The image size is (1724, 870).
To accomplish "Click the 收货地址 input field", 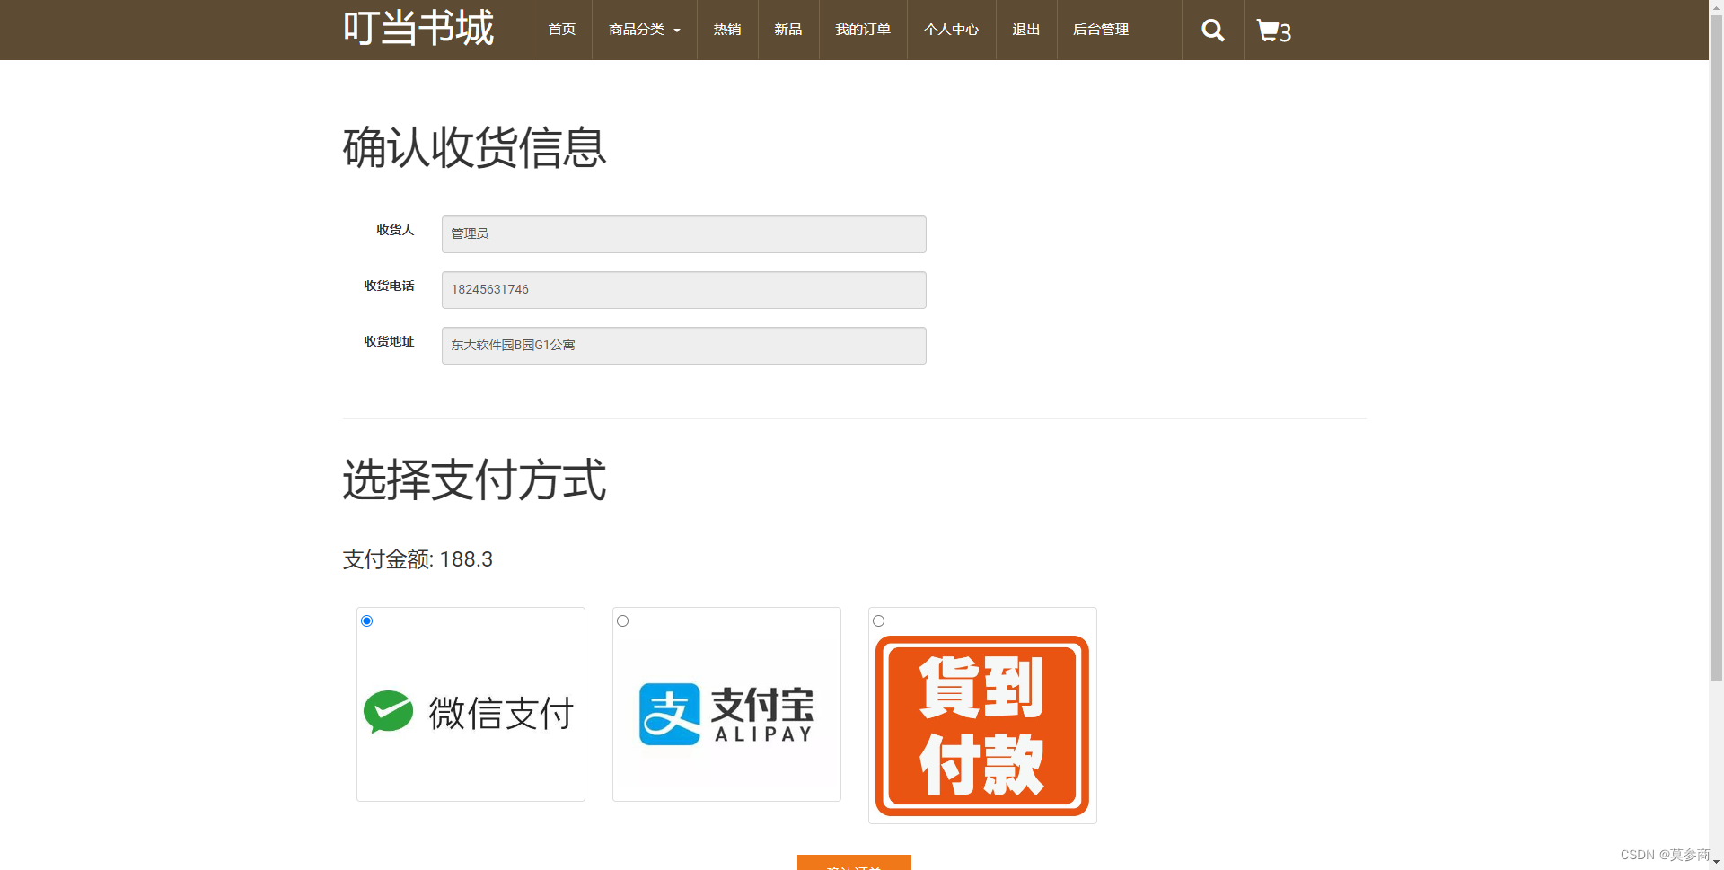I will point(683,346).
